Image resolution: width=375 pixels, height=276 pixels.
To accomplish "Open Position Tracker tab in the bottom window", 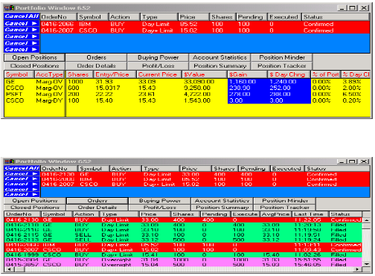I will pyautogui.click(x=285, y=208).
